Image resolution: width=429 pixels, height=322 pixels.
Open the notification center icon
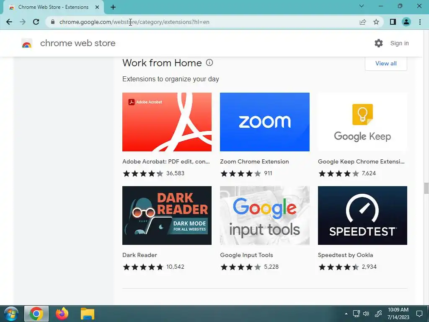[x=419, y=314]
